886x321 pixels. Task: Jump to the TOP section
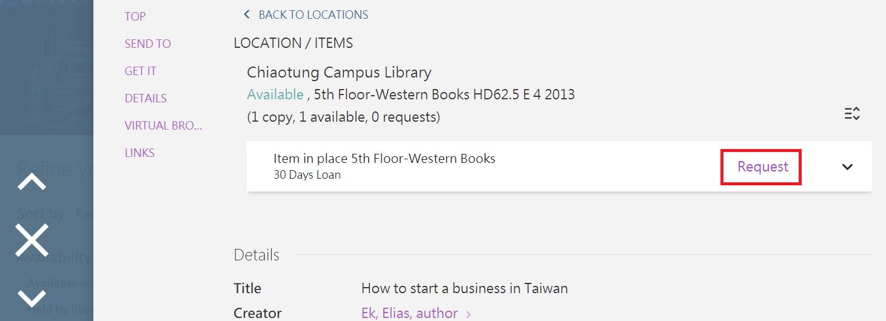point(135,16)
